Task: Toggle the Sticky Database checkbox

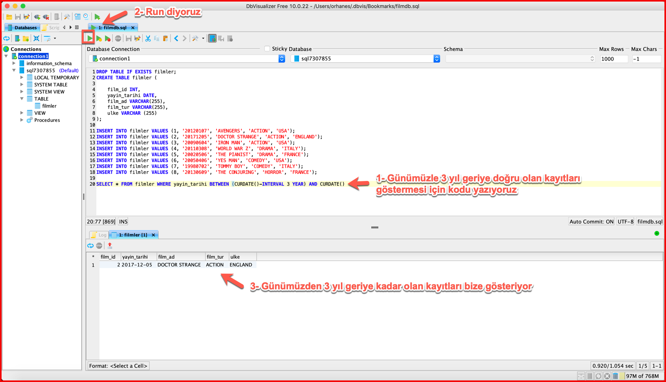Action: coord(267,48)
